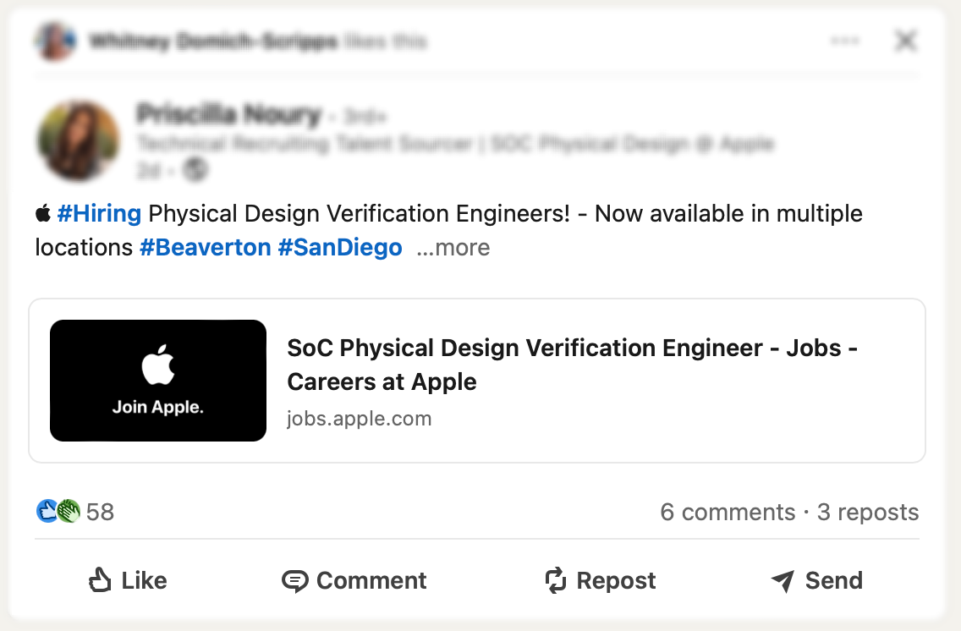Open the three-dot post options menu

[x=845, y=41]
